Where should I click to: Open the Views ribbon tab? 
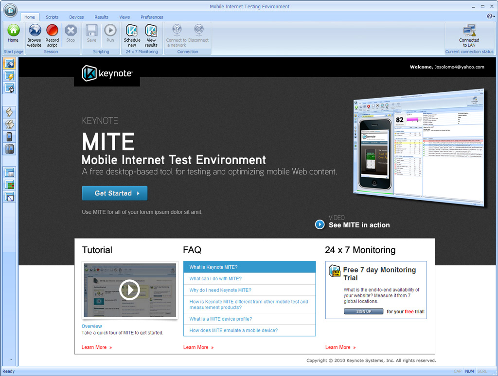point(124,17)
